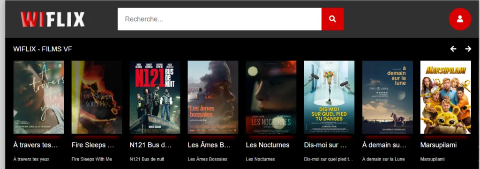Click small subtitle 'Marsupilami'
The image size is (480, 169).
click(432, 159)
